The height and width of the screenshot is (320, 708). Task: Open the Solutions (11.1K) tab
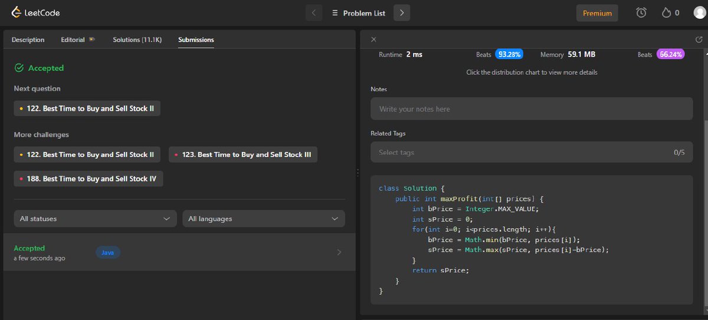coord(137,39)
